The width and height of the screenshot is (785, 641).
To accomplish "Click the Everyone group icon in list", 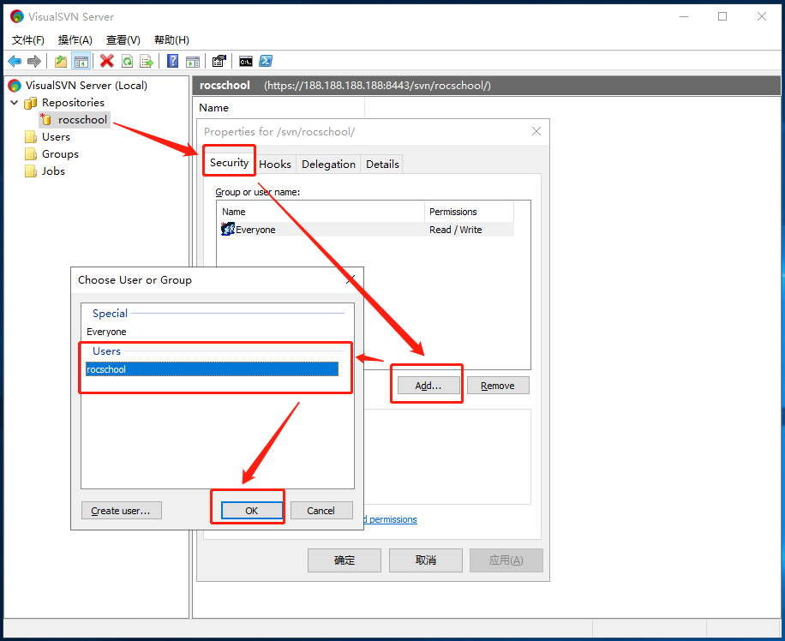I will [228, 230].
